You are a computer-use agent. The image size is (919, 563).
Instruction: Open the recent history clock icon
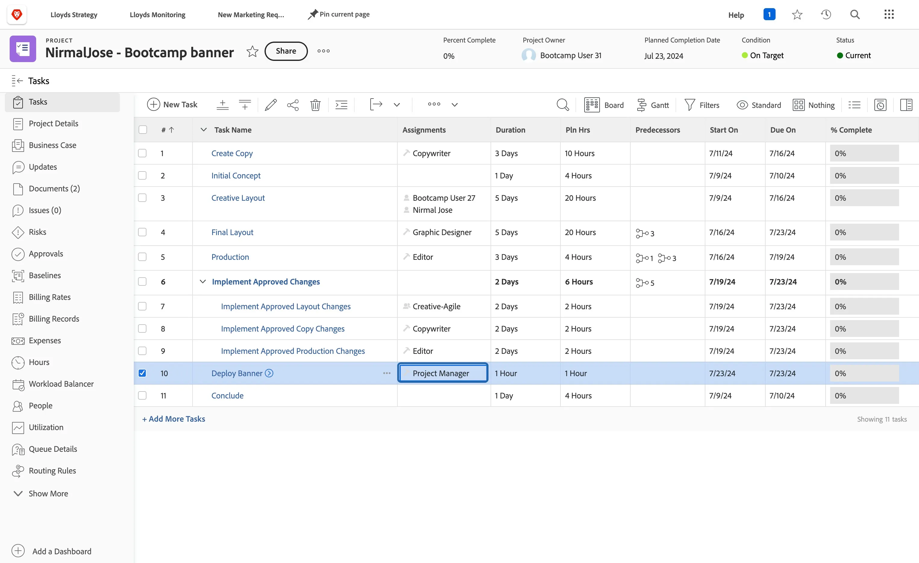pyautogui.click(x=826, y=14)
